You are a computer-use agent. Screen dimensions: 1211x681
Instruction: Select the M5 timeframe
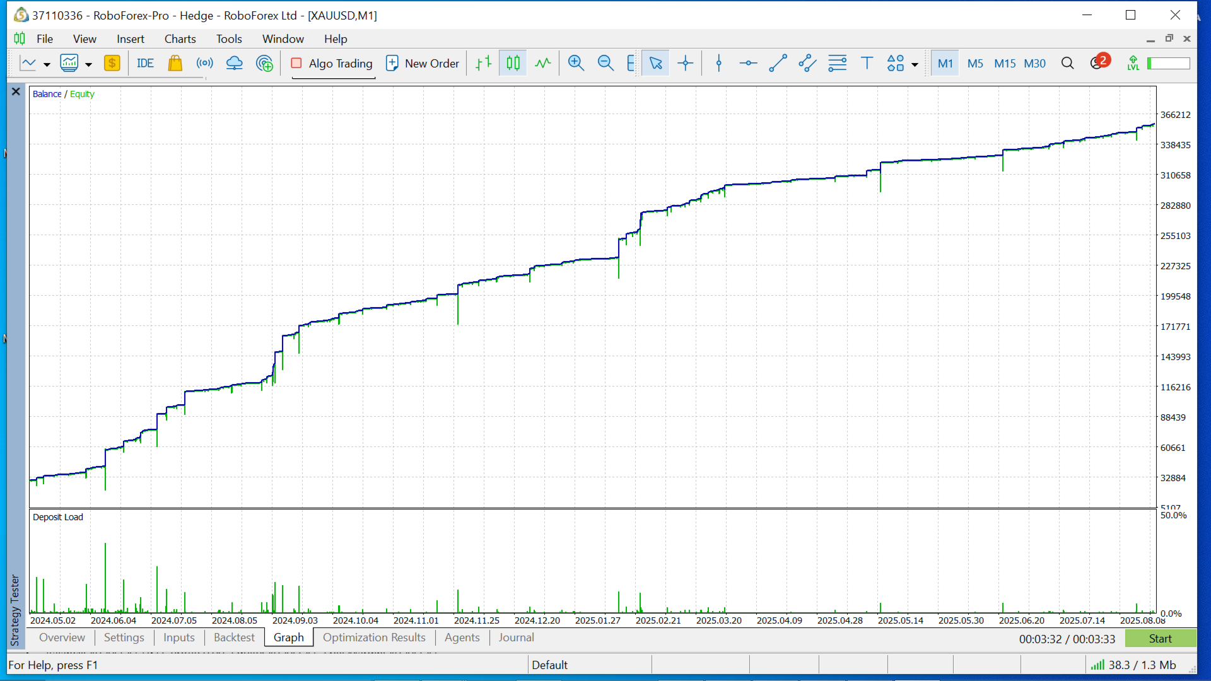click(x=975, y=64)
